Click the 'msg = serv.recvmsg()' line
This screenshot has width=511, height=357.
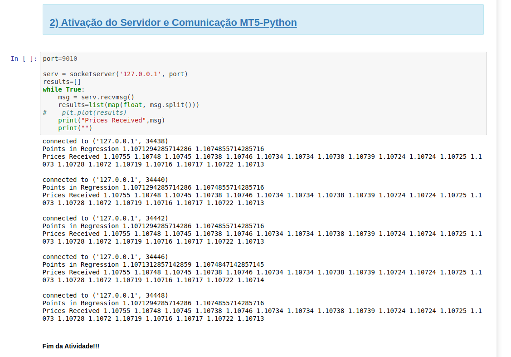point(96,97)
